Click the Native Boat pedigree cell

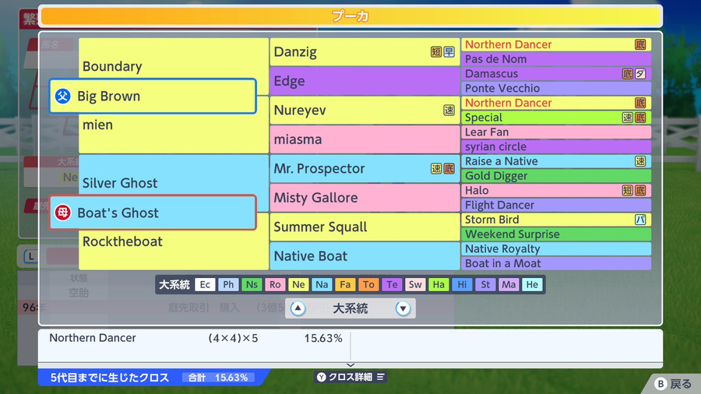[365, 256]
